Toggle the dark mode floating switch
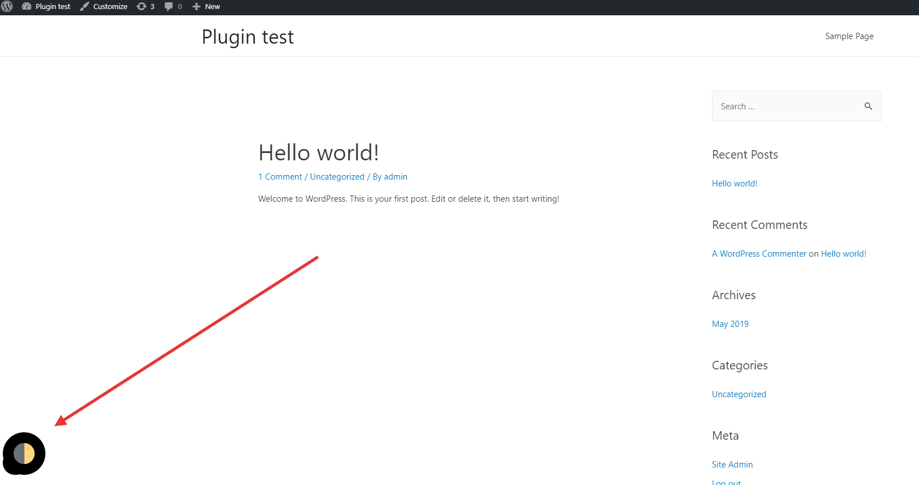The width and height of the screenshot is (919, 485). (x=24, y=453)
